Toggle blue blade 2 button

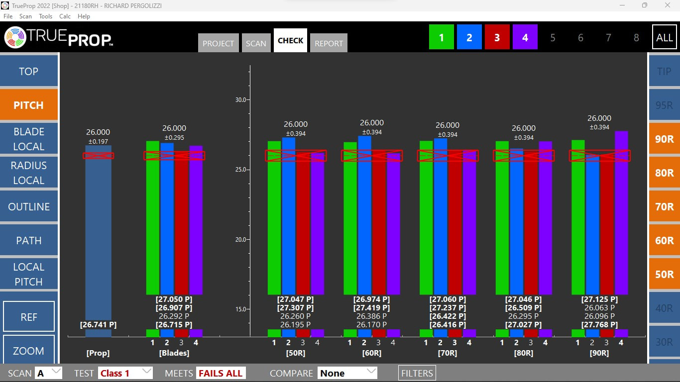click(469, 37)
